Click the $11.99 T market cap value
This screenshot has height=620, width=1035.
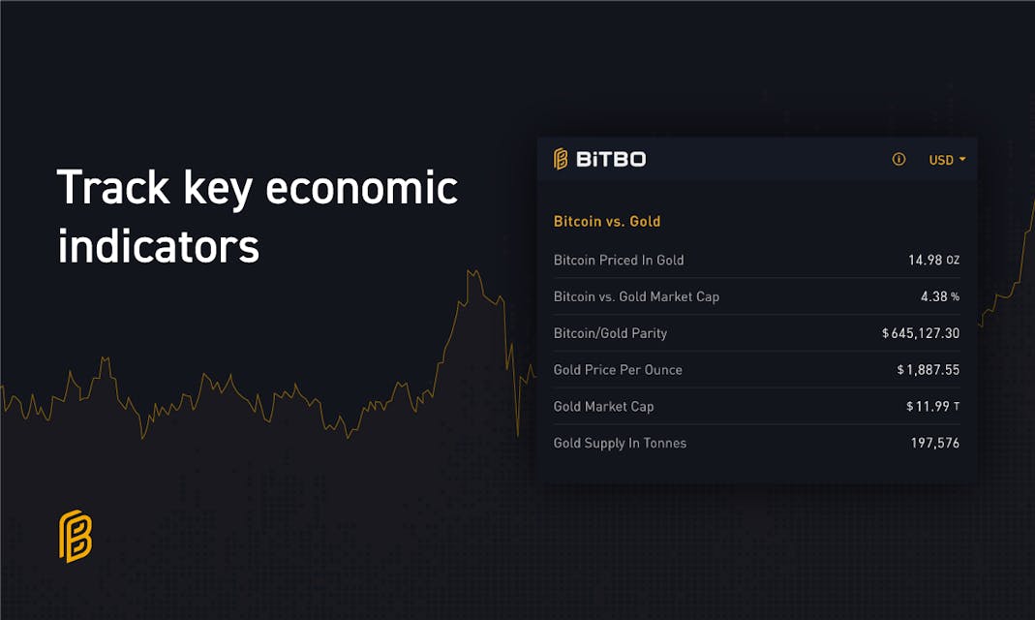(x=932, y=406)
